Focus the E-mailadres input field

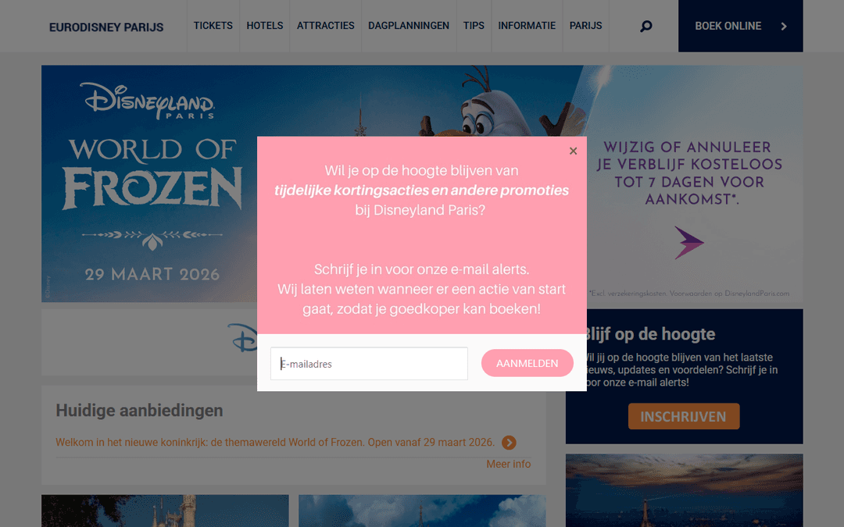pos(369,364)
